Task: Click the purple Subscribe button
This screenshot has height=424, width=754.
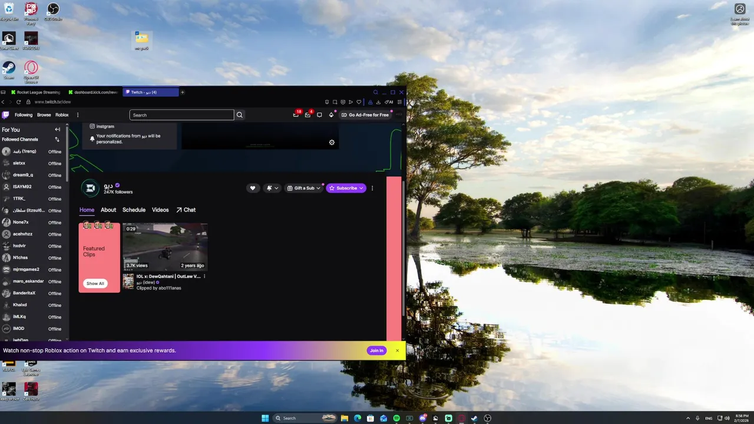Action: pos(346,188)
